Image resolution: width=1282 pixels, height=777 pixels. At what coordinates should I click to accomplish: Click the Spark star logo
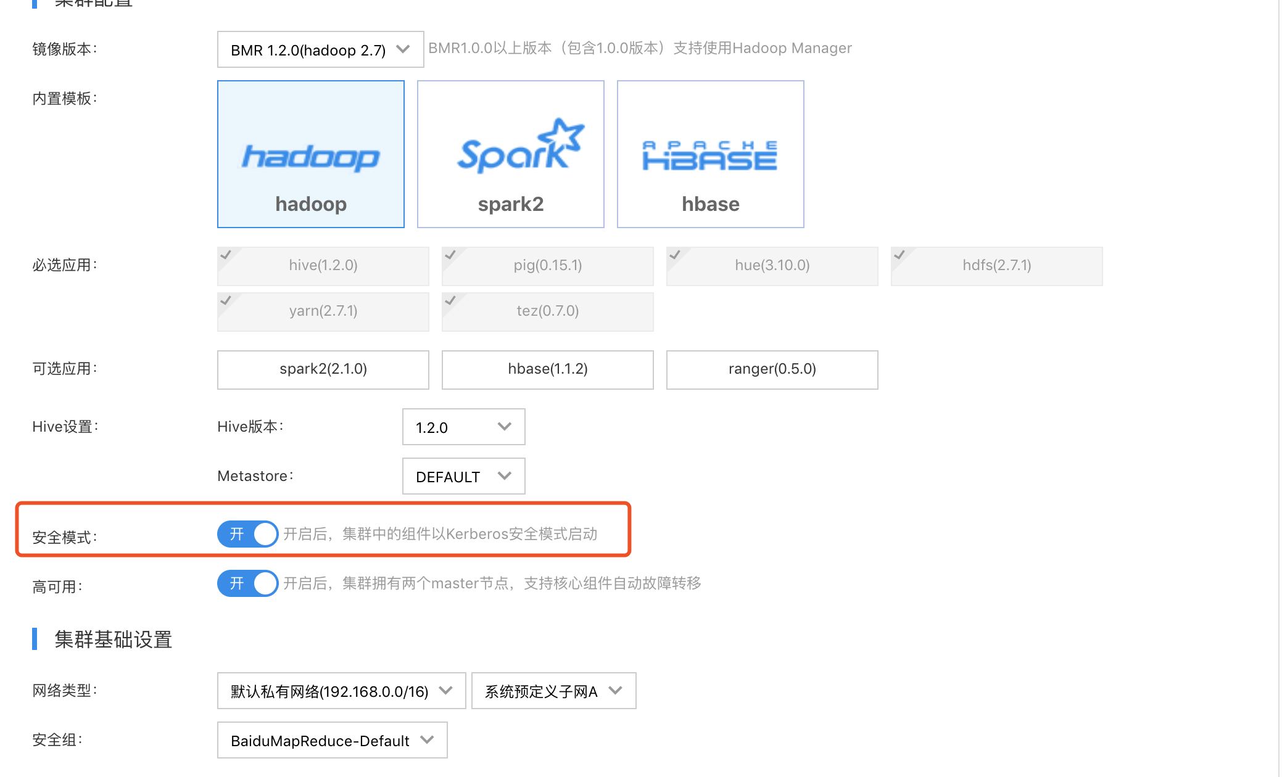point(520,146)
